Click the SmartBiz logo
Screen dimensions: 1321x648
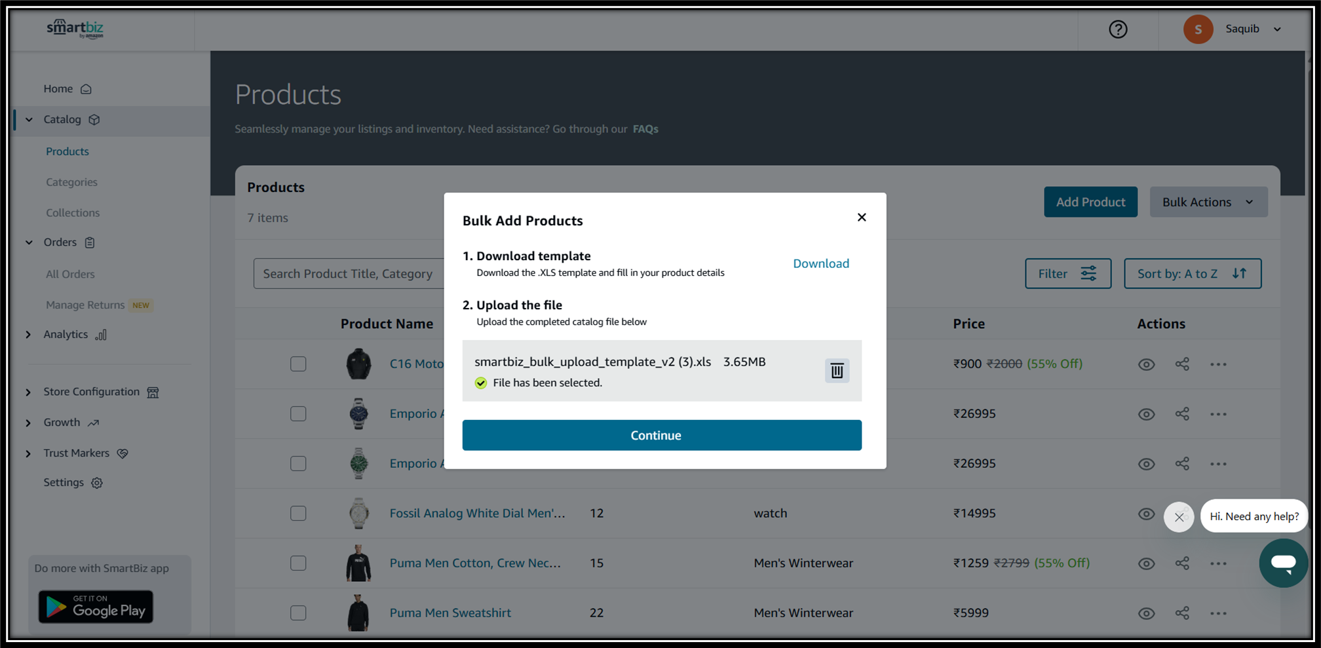click(x=75, y=29)
